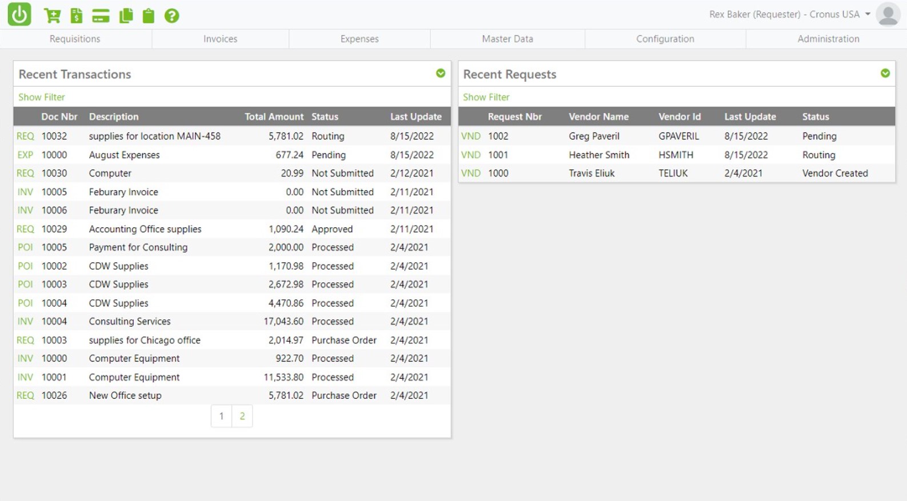Open INV link for invoice 10001

coord(25,378)
